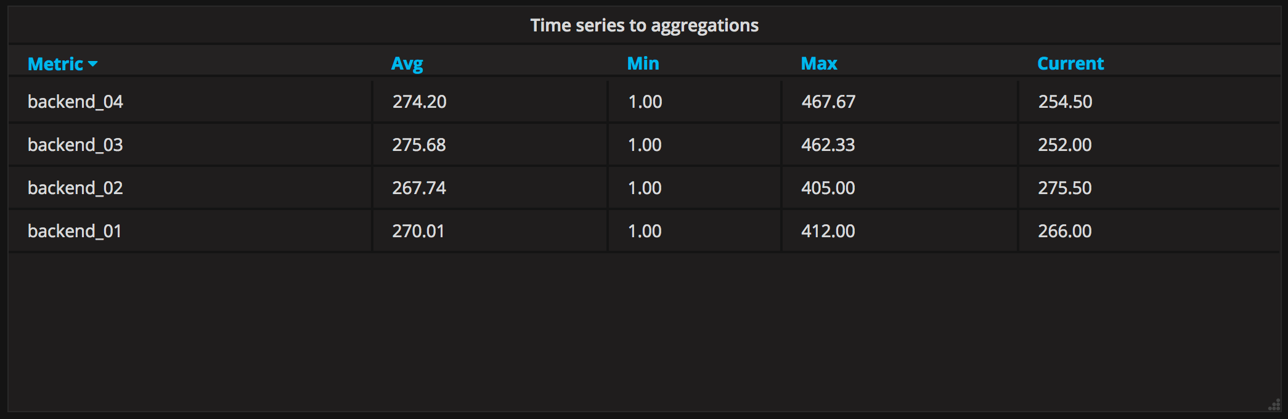Click the Max column header

coord(818,63)
